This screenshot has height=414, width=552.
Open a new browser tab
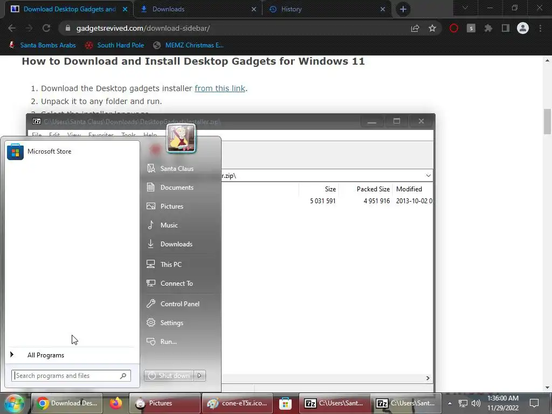click(x=403, y=9)
